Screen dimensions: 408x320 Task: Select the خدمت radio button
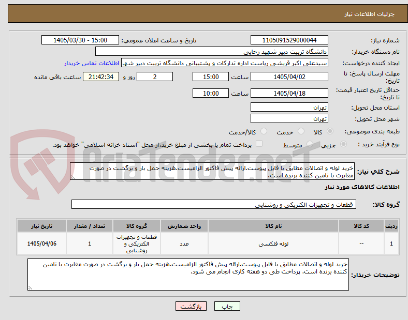point(301,131)
